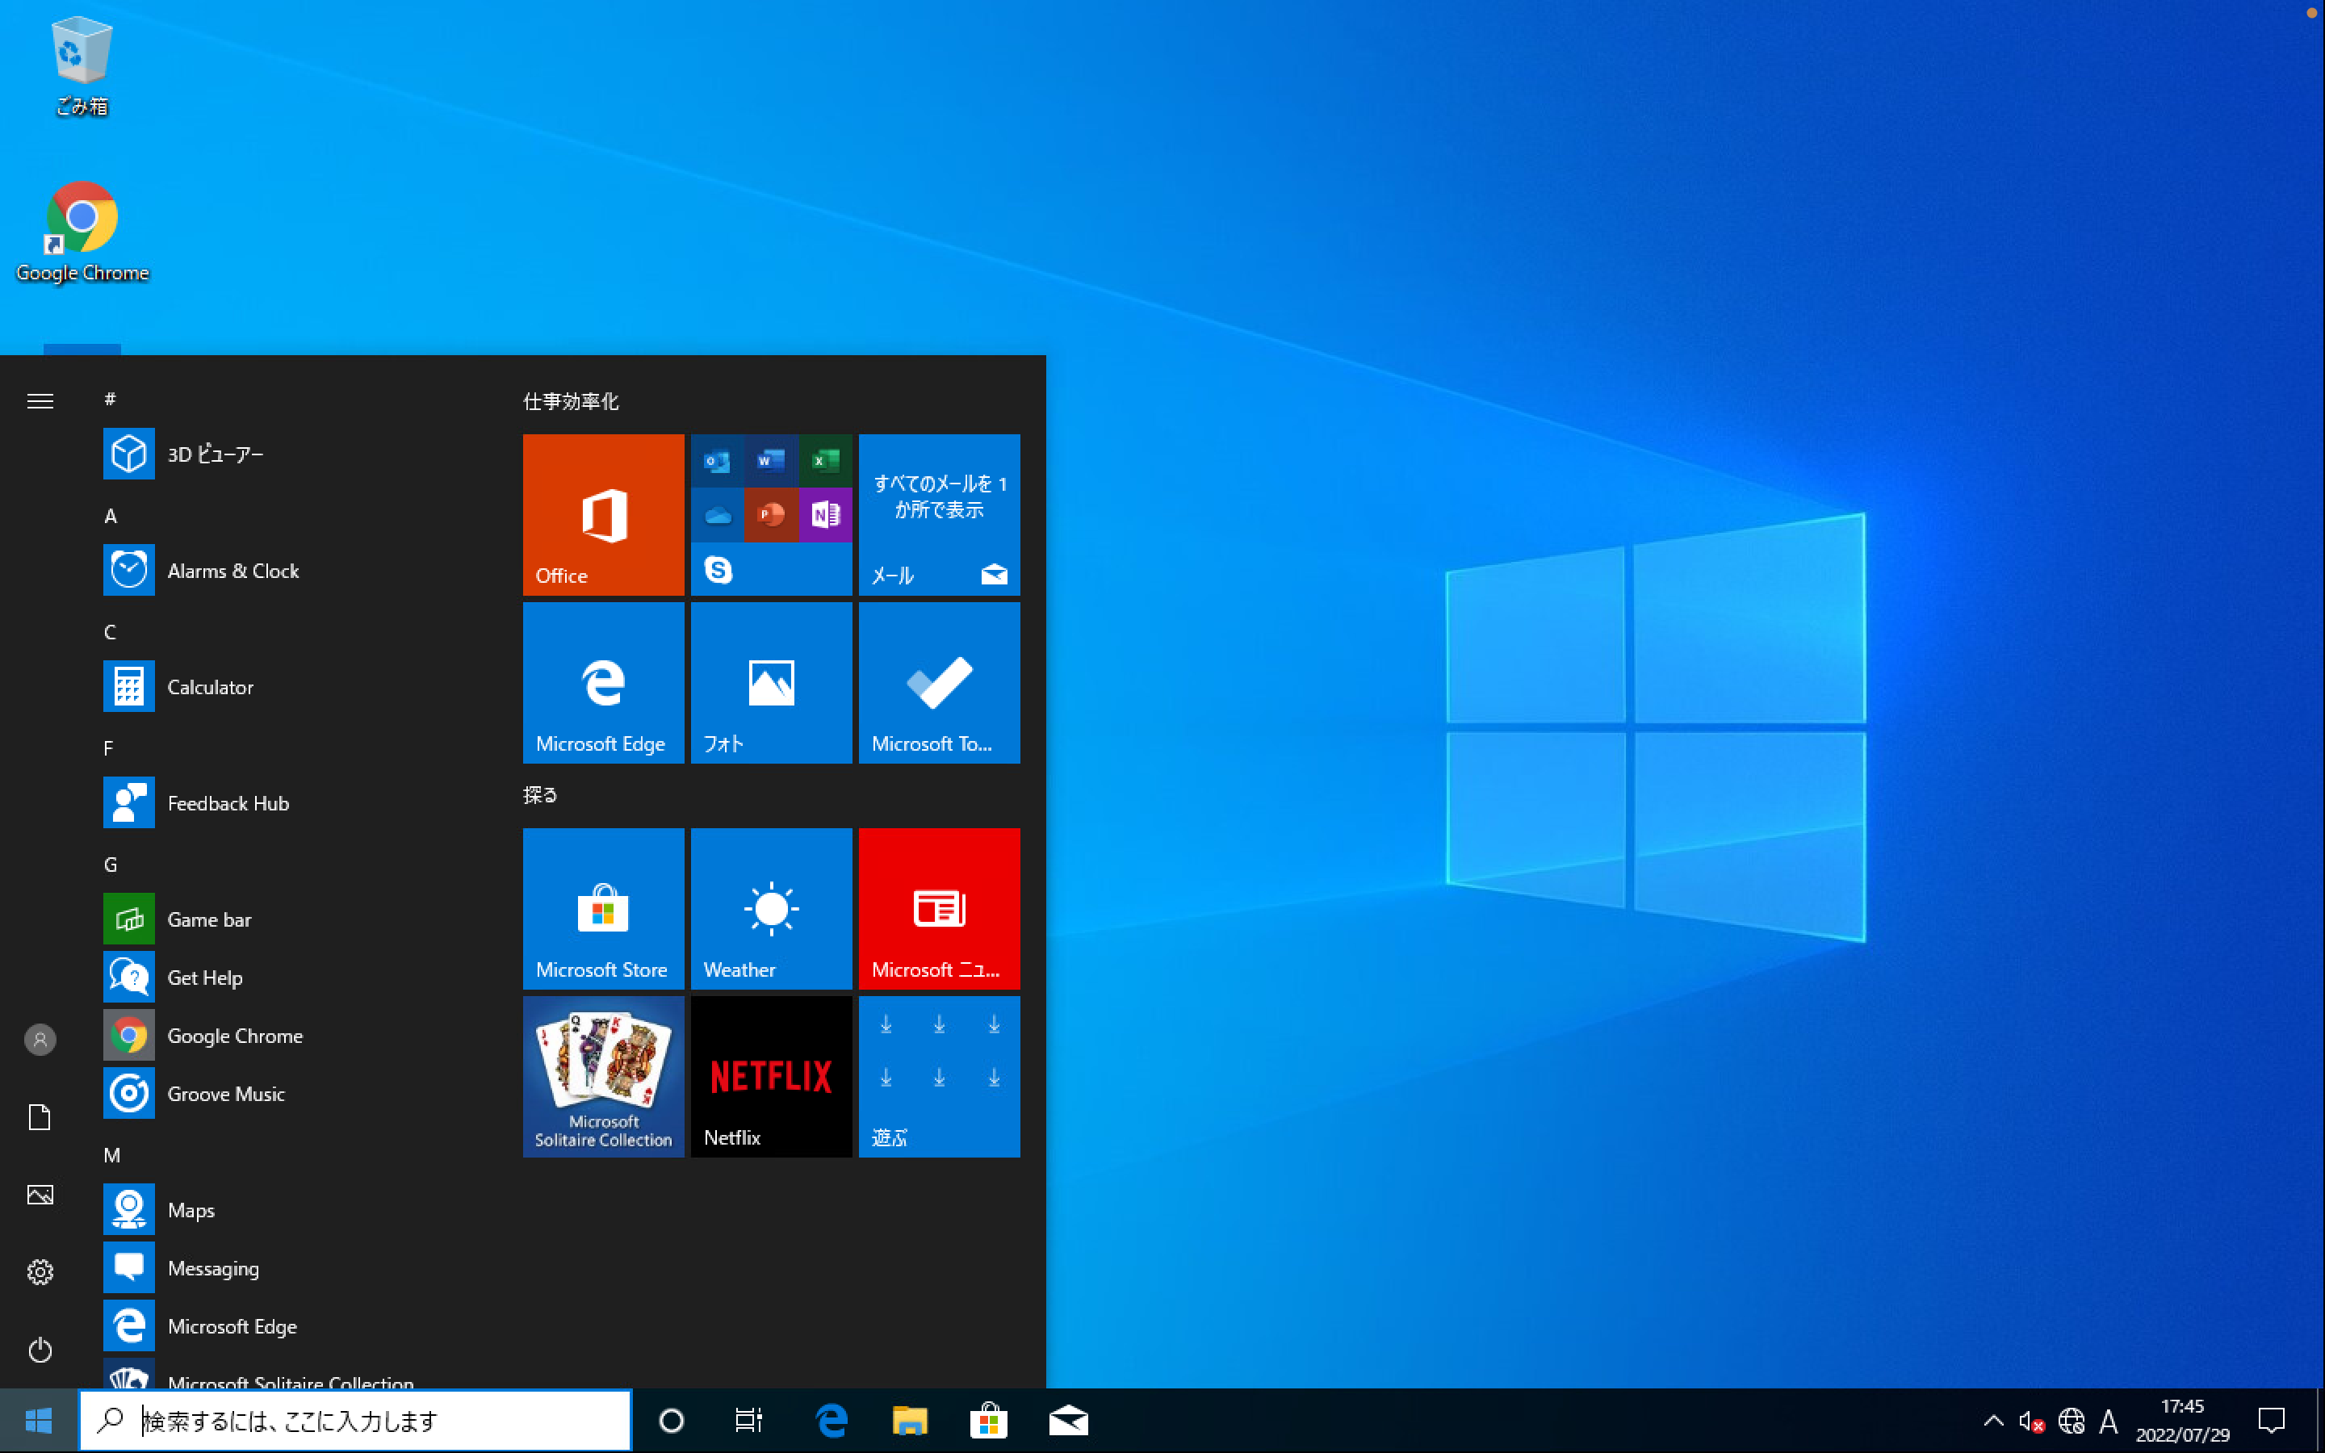Screen dimensions: 2325x1453
Task: Open the Microsoft ニュース tile
Action: [x=939, y=909]
